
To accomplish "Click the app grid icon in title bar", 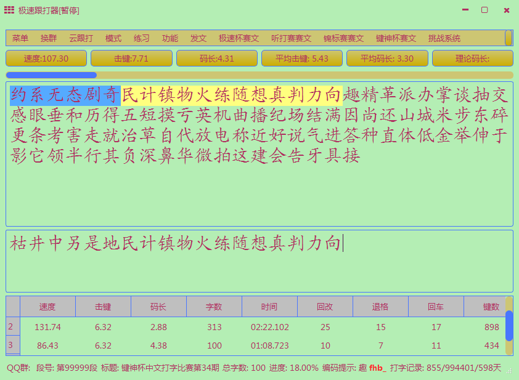I will (9, 10).
